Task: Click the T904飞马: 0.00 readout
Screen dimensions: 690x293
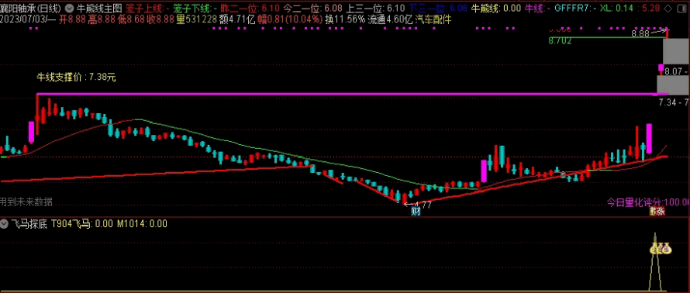Action: (82, 223)
